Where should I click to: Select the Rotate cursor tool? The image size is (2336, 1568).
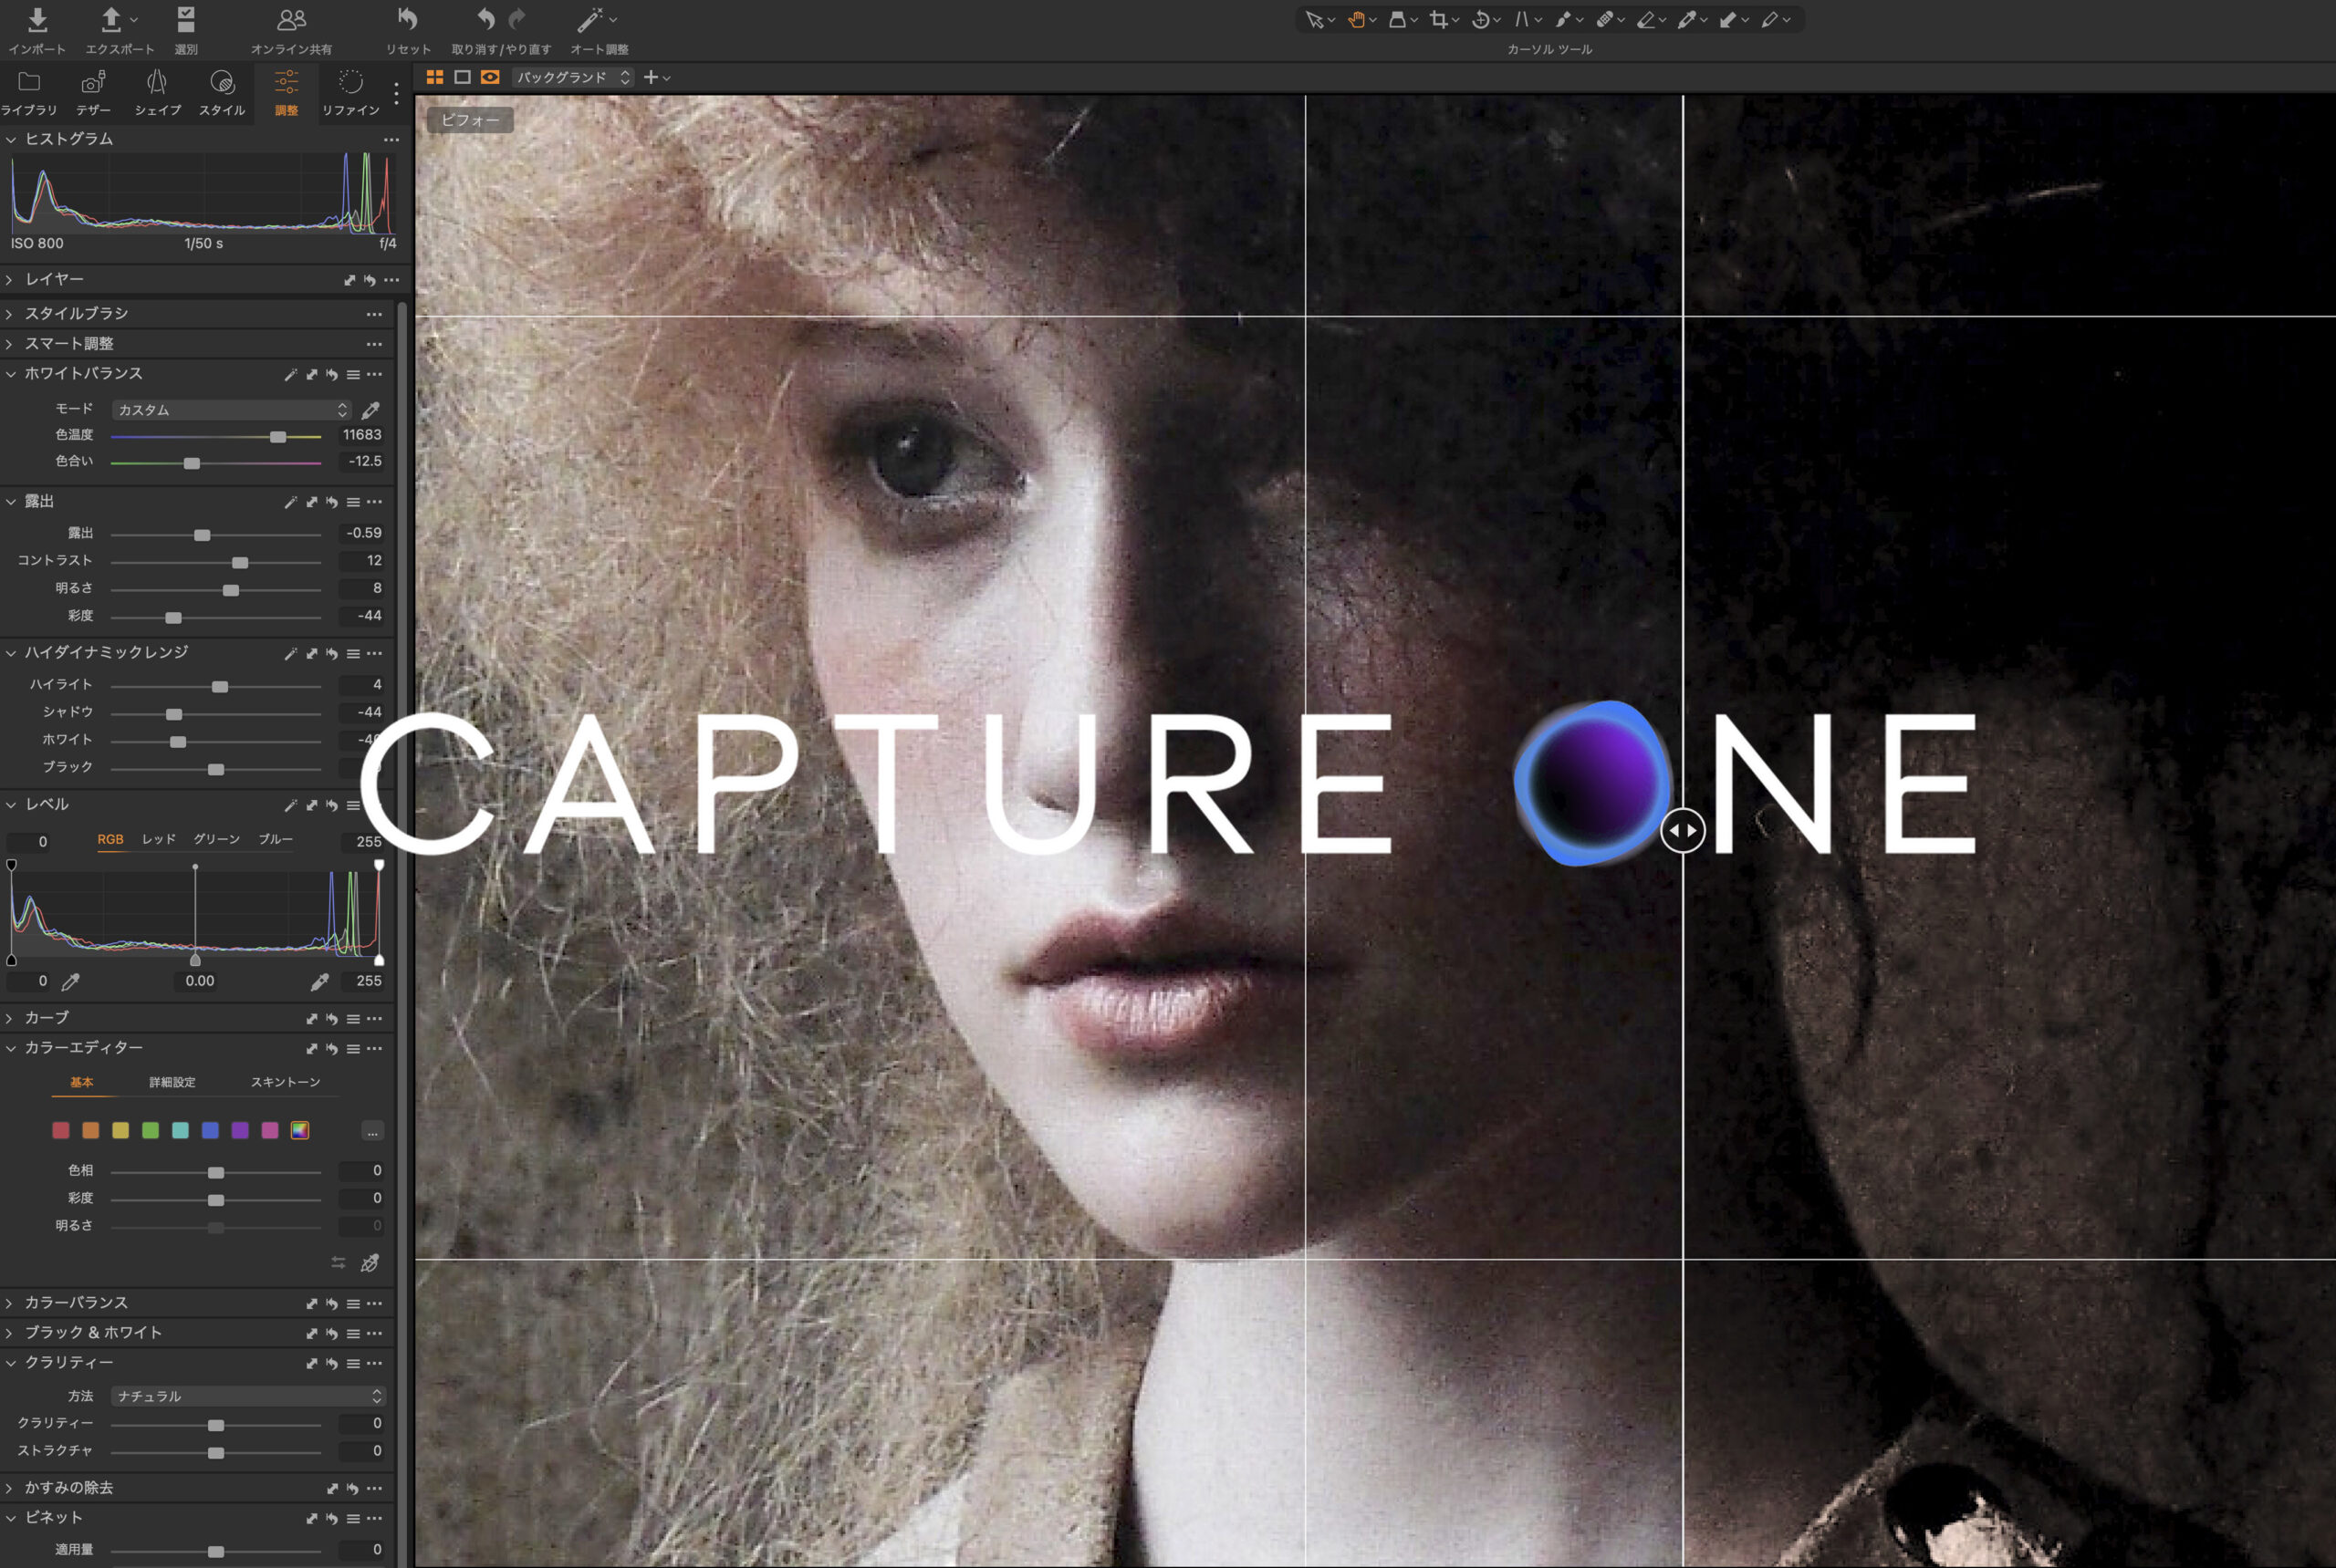1481,20
